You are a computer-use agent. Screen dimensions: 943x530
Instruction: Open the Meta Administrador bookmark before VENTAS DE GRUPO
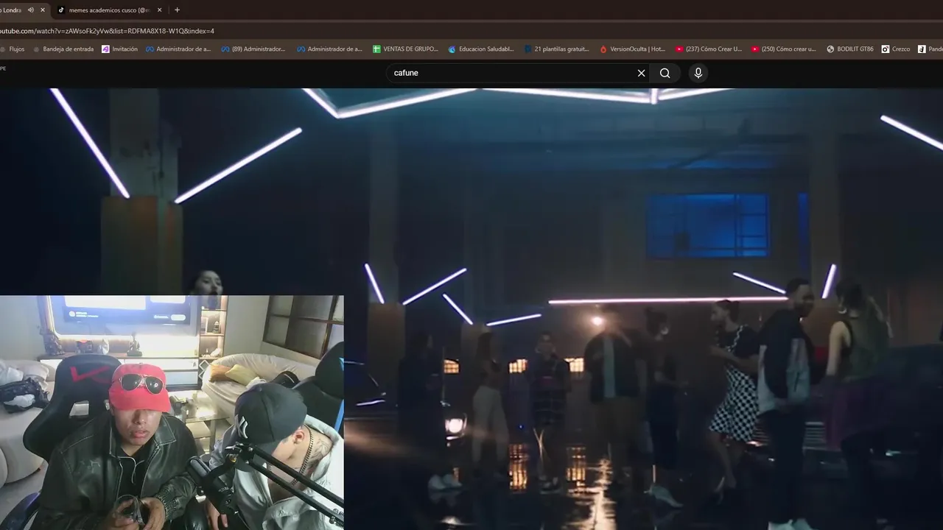pyautogui.click(x=329, y=49)
